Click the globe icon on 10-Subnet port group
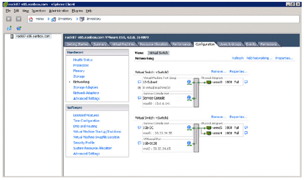The width and height of the screenshot is (304, 180). tap(189, 82)
